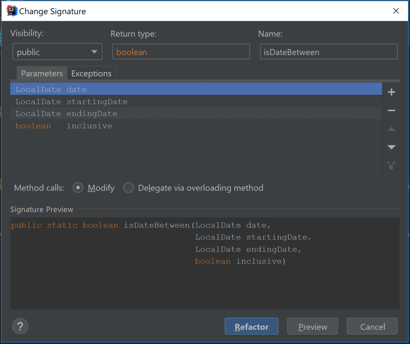Image resolution: width=410 pixels, height=344 pixels.
Task: Select the boolean inclusive parameter row
Action: click(x=196, y=126)
